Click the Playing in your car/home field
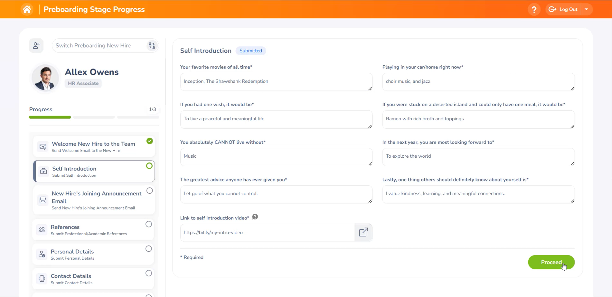Image resolution: width=612 pixels, height=297 pixels. pos(478,82)
